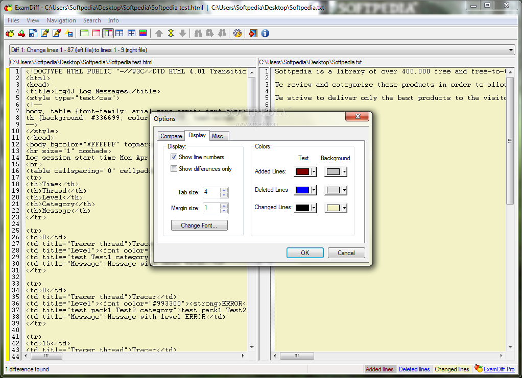522x378 pixels.
Task: Click 'Deleted lines' legend in status bar
Action: (x=414, y=369)
